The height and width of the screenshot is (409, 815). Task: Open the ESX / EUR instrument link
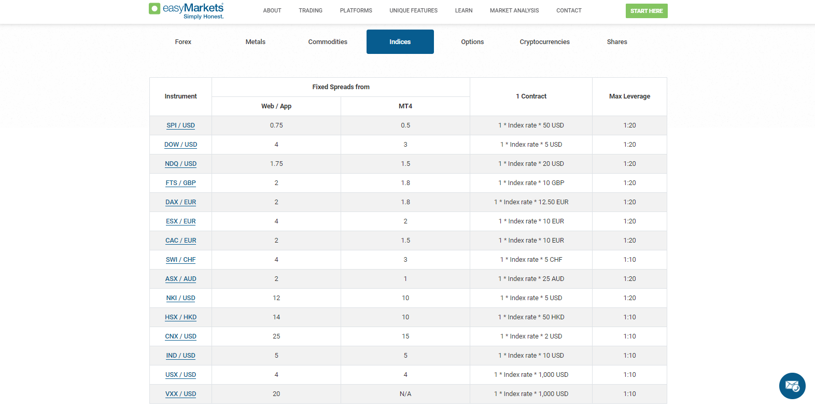(180, 221)
